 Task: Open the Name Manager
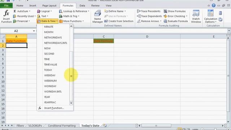coord(97,16)
